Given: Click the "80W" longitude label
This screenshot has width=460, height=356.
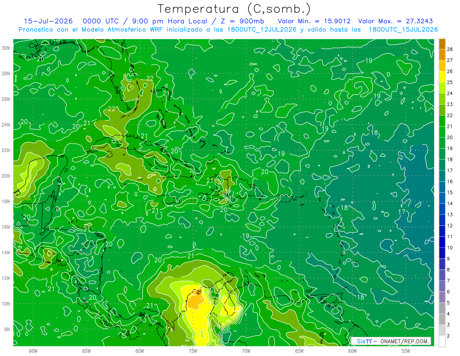Looking at the screenshot, I should pos(140,351).
